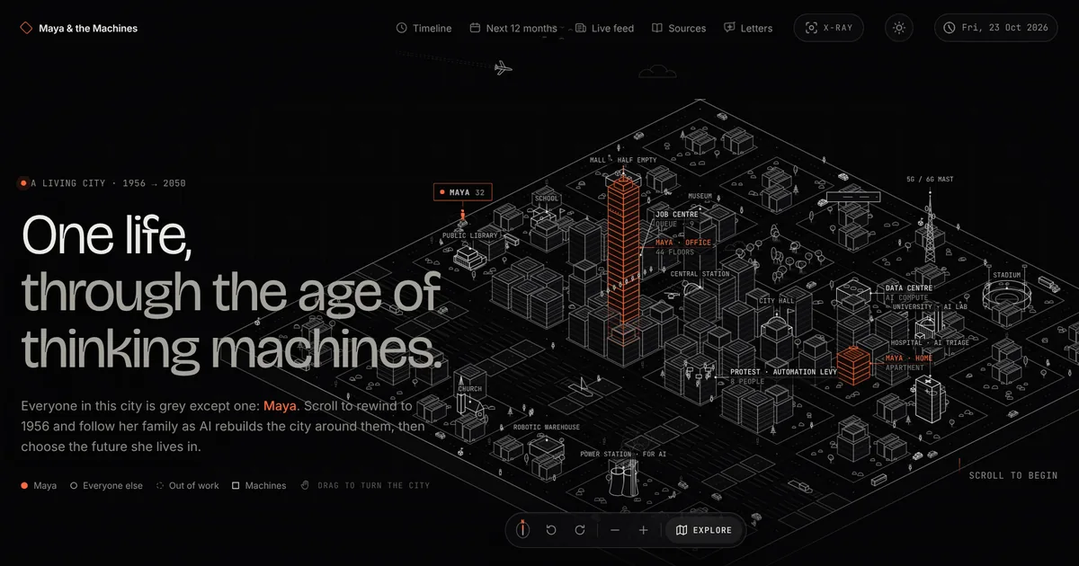
Task: Click the Everyone else legend item
Action: pyautogui.click(x=106, y=486)
